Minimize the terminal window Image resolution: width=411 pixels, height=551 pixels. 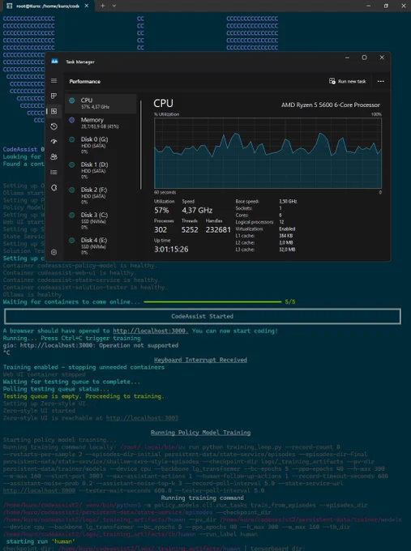click(368, 6)
